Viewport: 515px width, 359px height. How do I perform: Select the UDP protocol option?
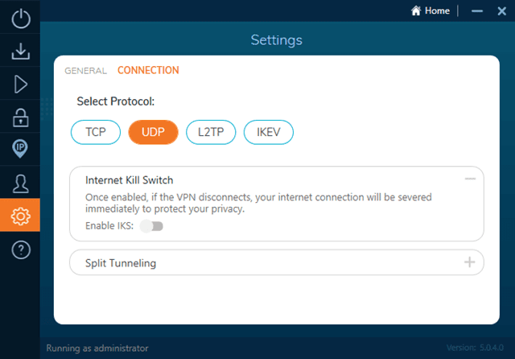pos(153,131)
